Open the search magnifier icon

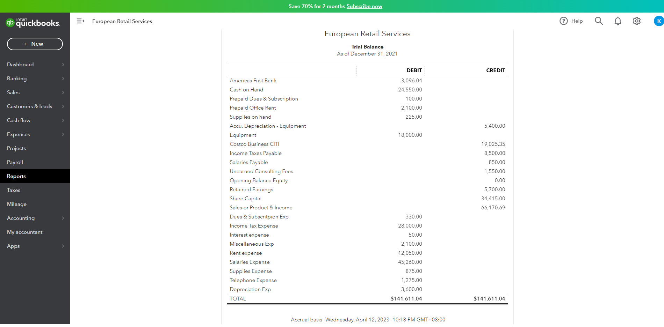pyautogui.click(x=599, y=21)
